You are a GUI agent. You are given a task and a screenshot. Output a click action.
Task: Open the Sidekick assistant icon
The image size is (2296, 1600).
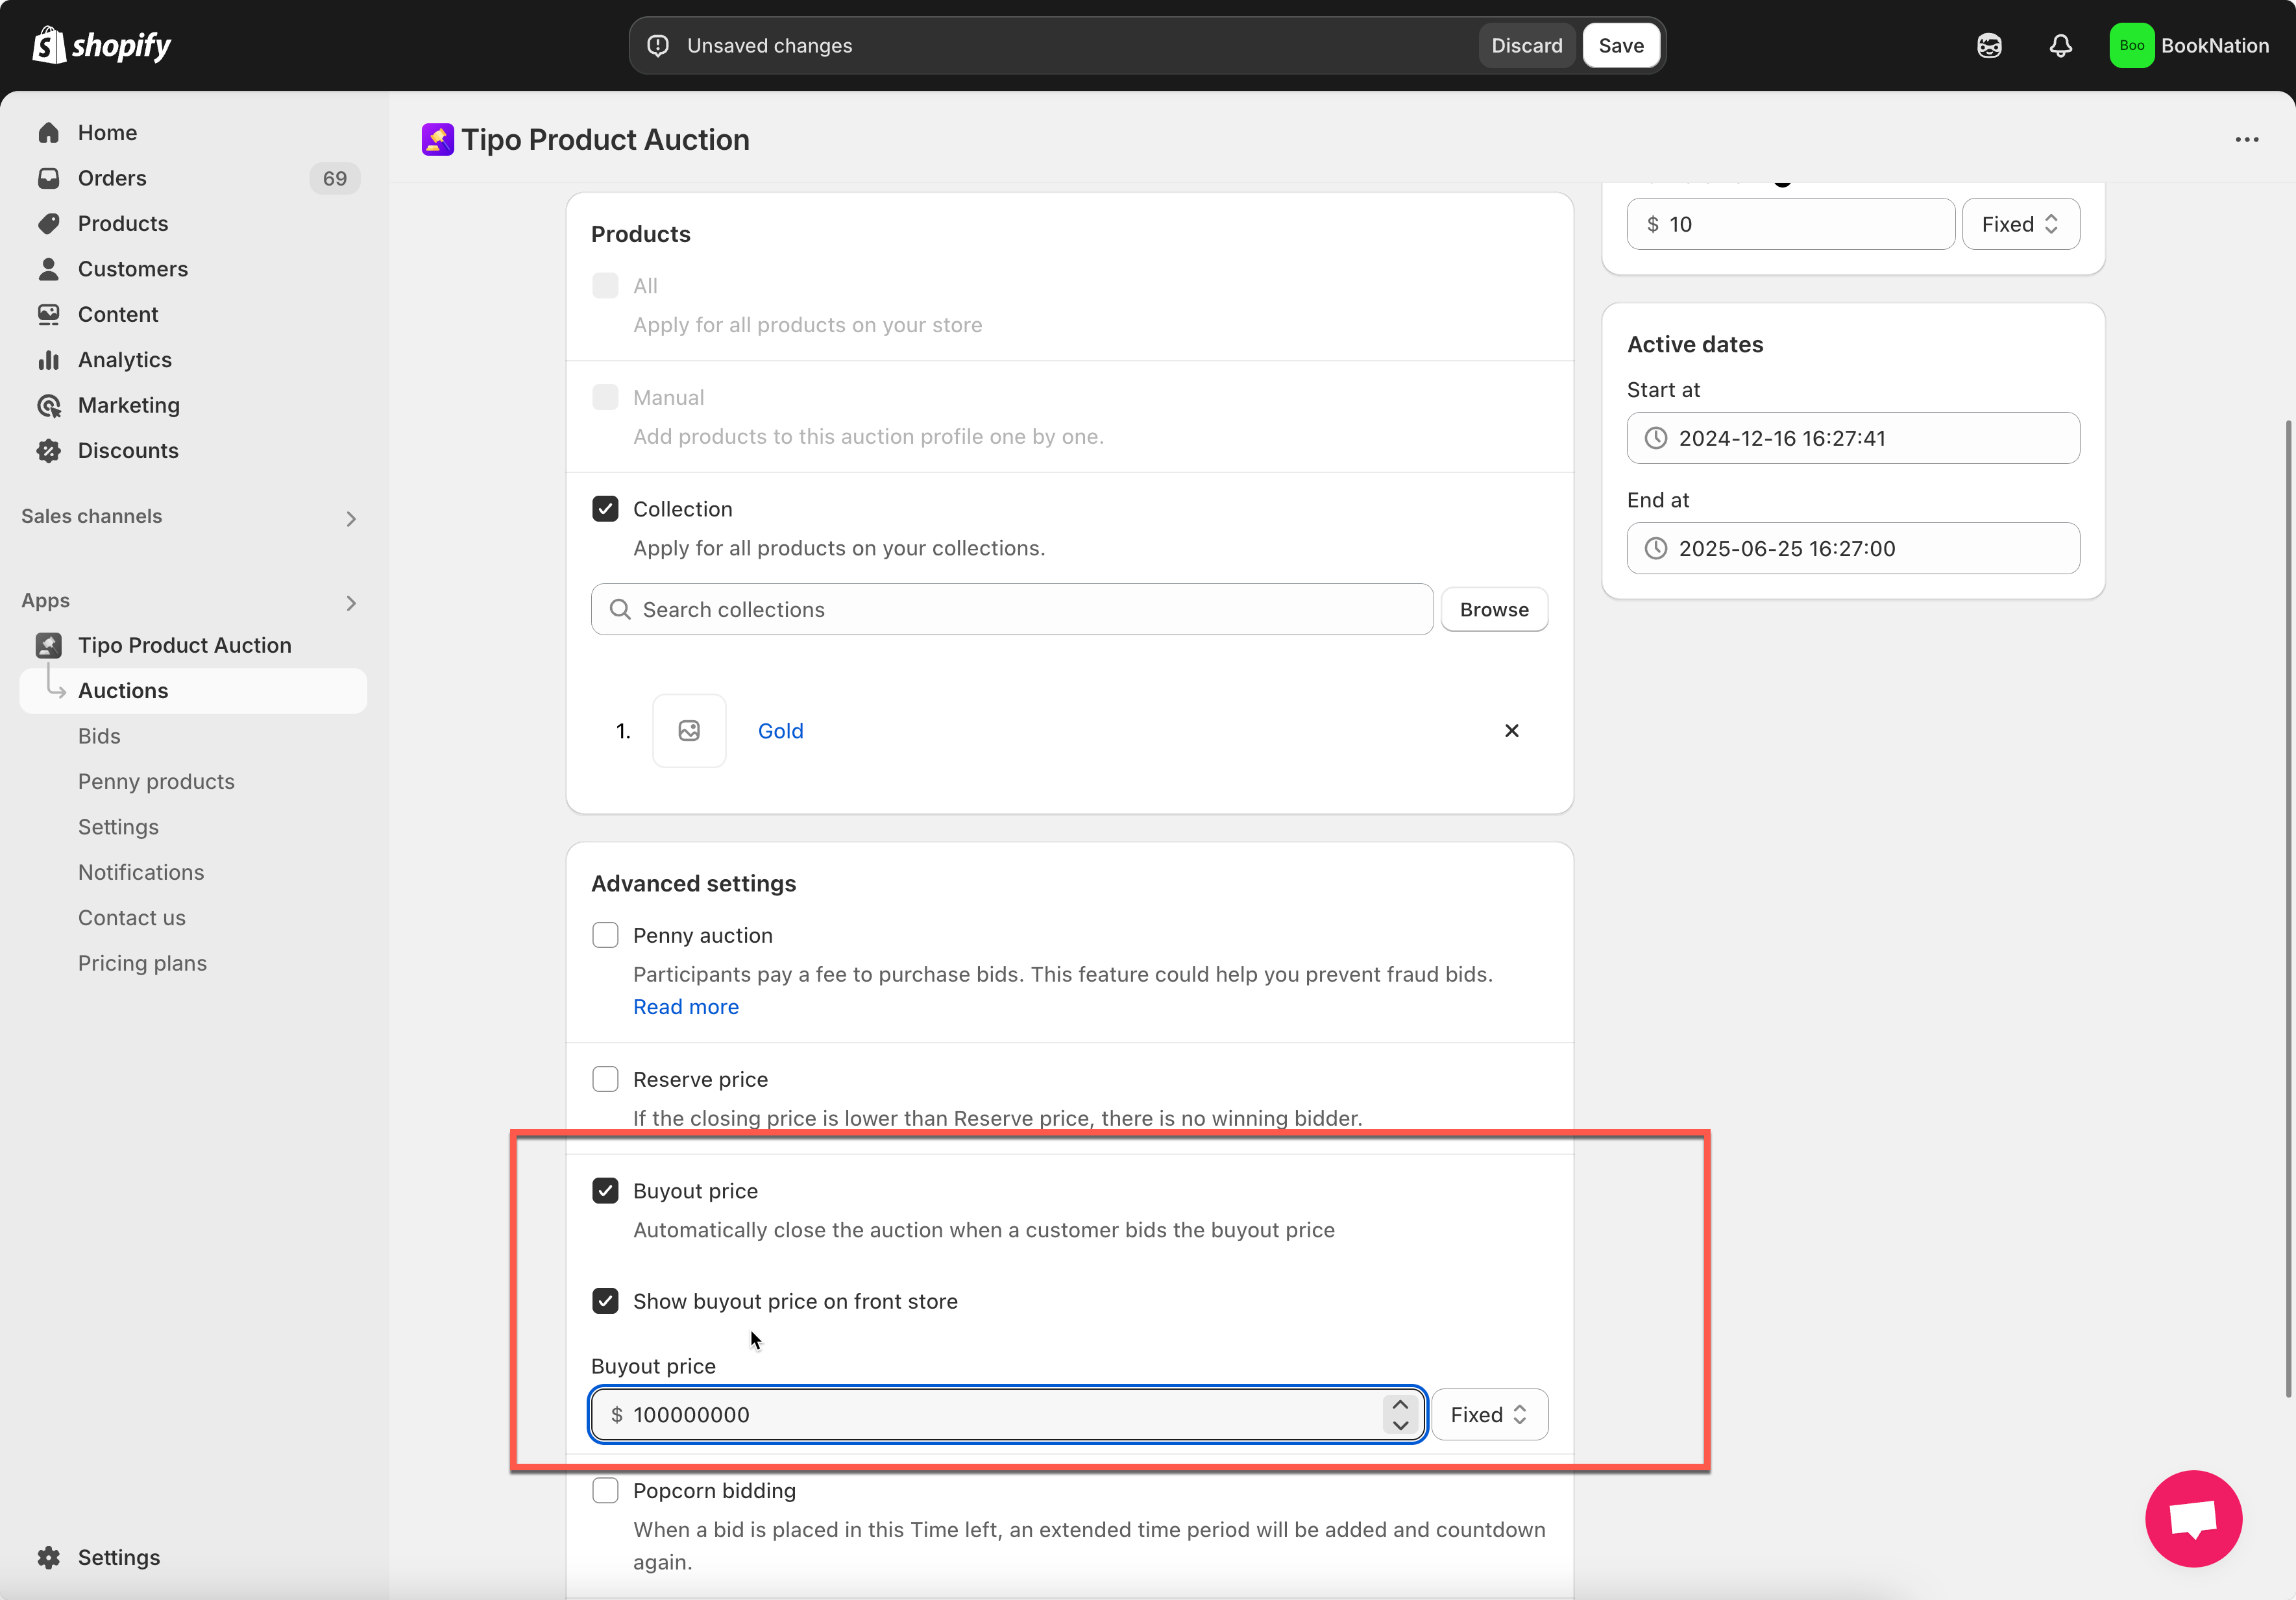click(x=1989, y=46)
